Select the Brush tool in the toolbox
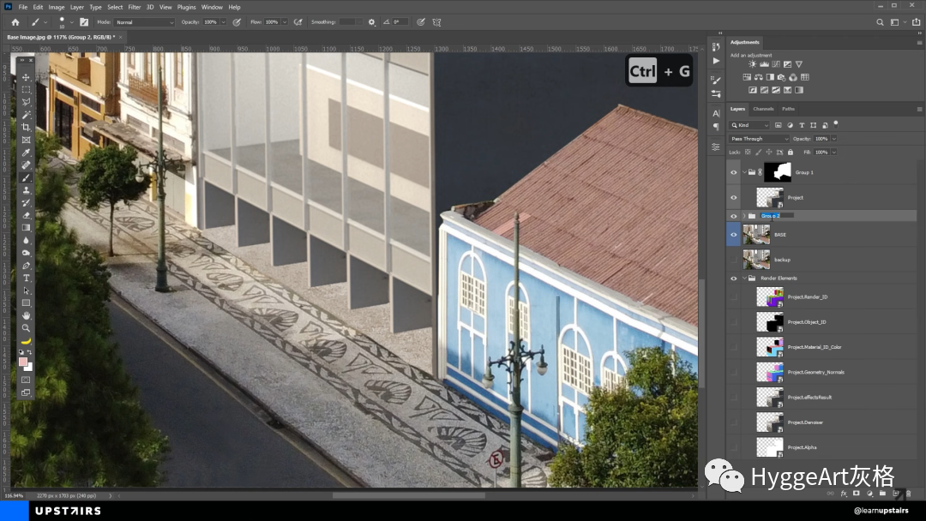926x521 pixels. coord(26,177)
